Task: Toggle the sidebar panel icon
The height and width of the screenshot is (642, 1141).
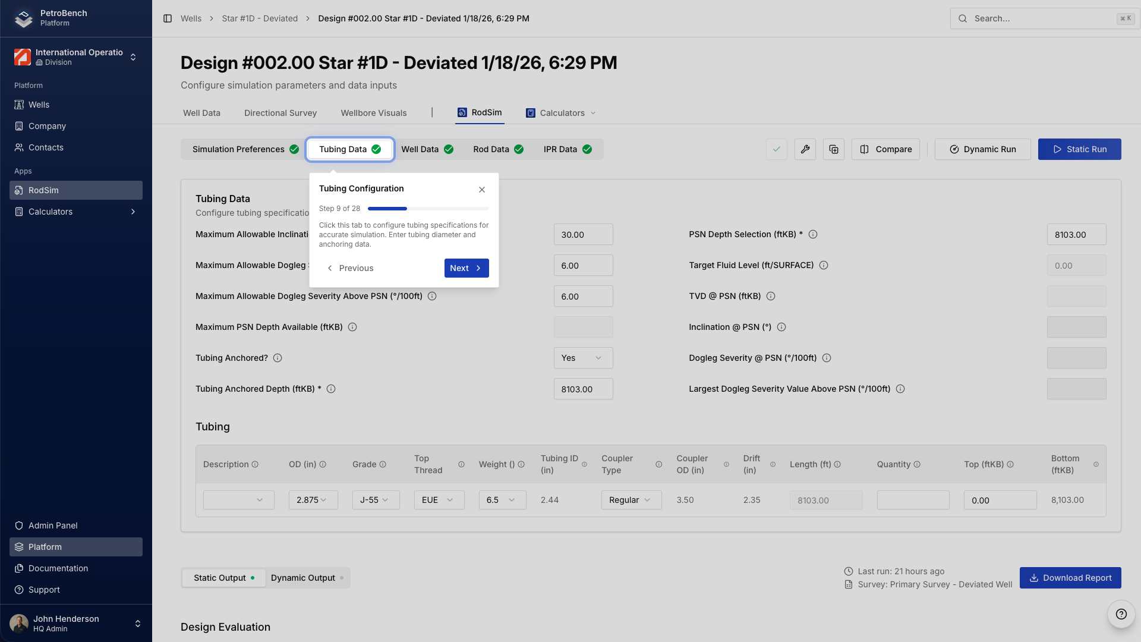Action: click(168, 18)
